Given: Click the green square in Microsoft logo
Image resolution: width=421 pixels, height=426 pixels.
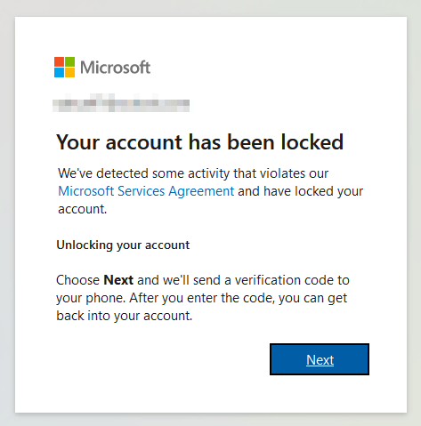Looking at the screenshot, I should pos(69,61).
